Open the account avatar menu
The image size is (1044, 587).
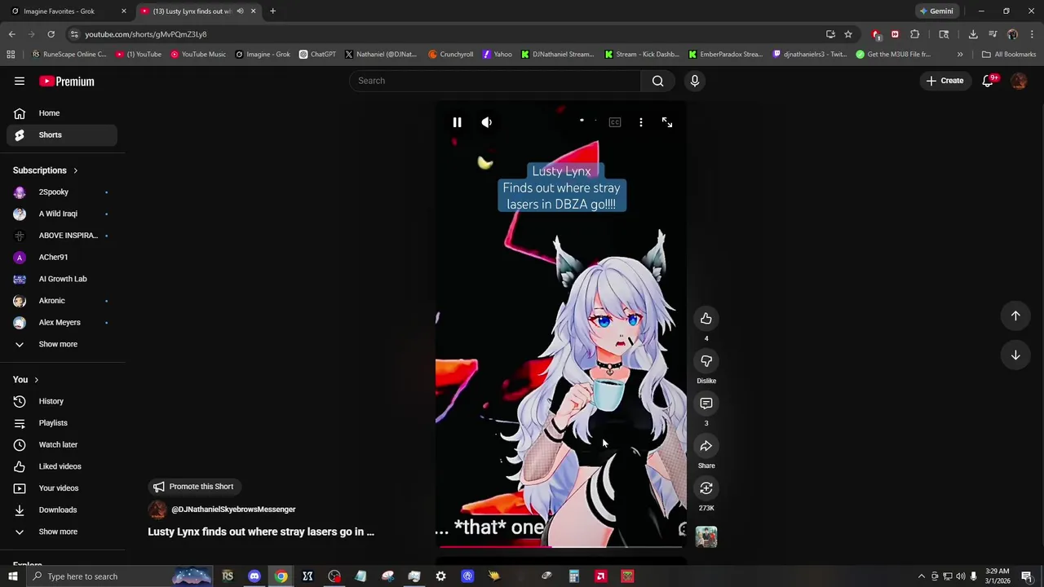[1019, 81]
